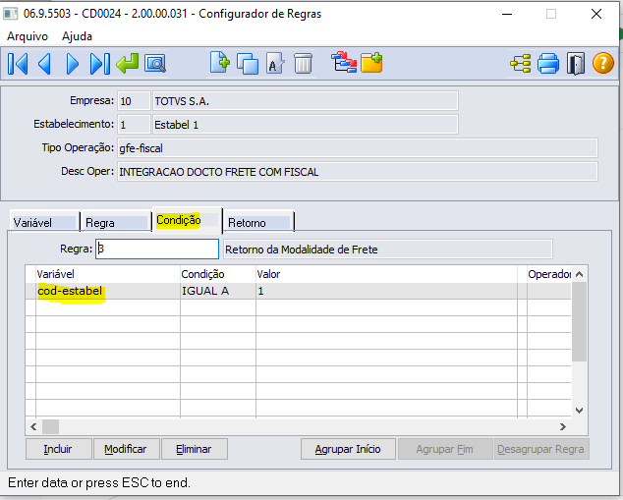Click the grid's scroll down arrow
This screenshot has height=500, width=623.
(x=580, y=411)
